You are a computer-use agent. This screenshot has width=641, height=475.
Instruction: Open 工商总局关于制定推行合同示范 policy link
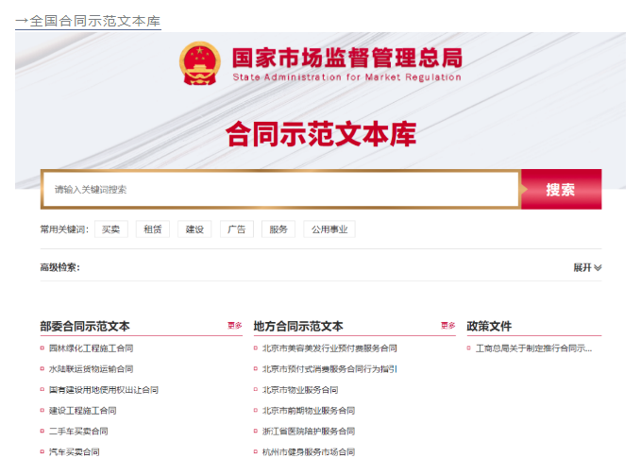point(533,348)
